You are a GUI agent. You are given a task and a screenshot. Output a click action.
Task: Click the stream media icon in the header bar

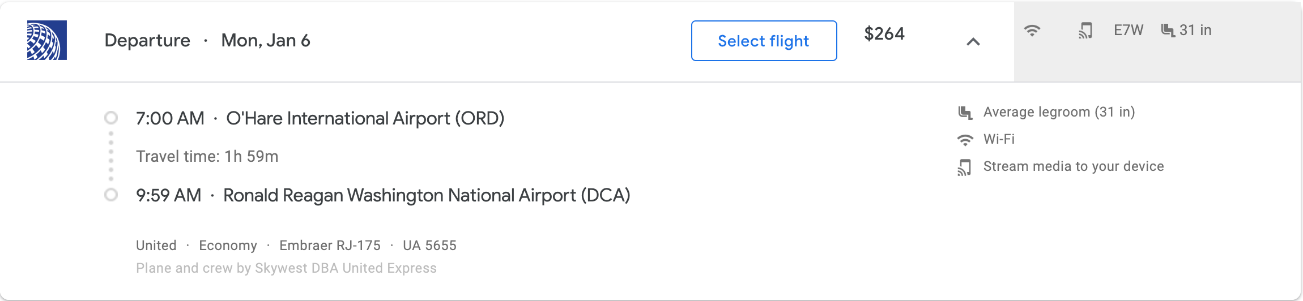click(1085, 31)
